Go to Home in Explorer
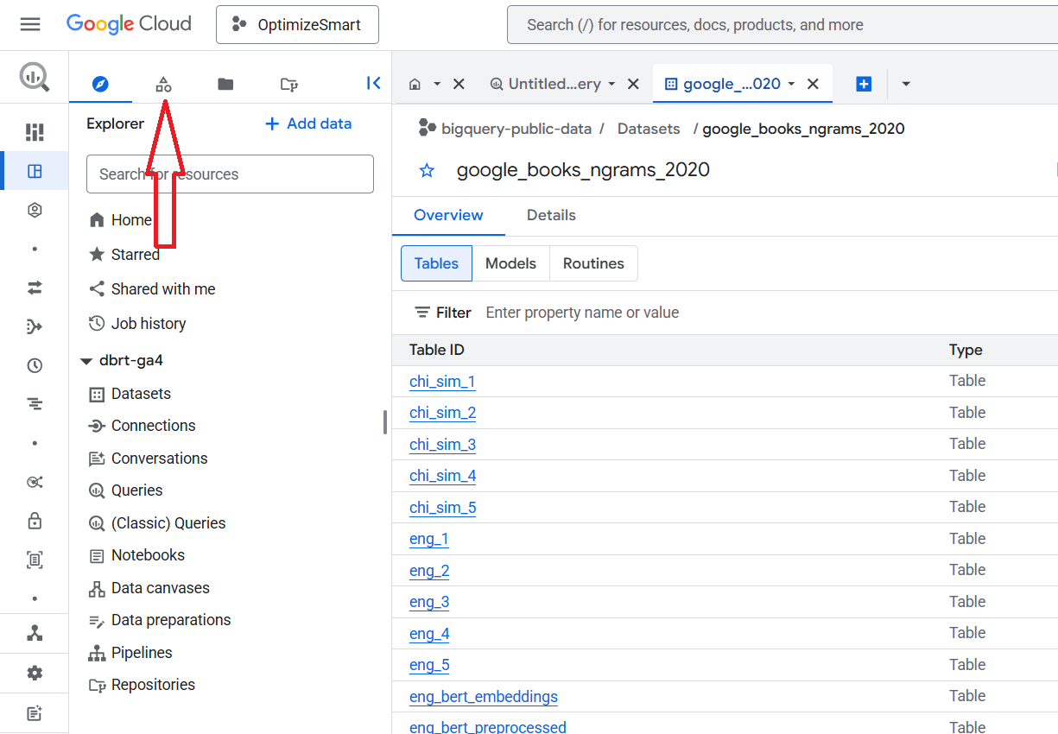This screenshot has height=734, width=1058. tap(120, 220)
